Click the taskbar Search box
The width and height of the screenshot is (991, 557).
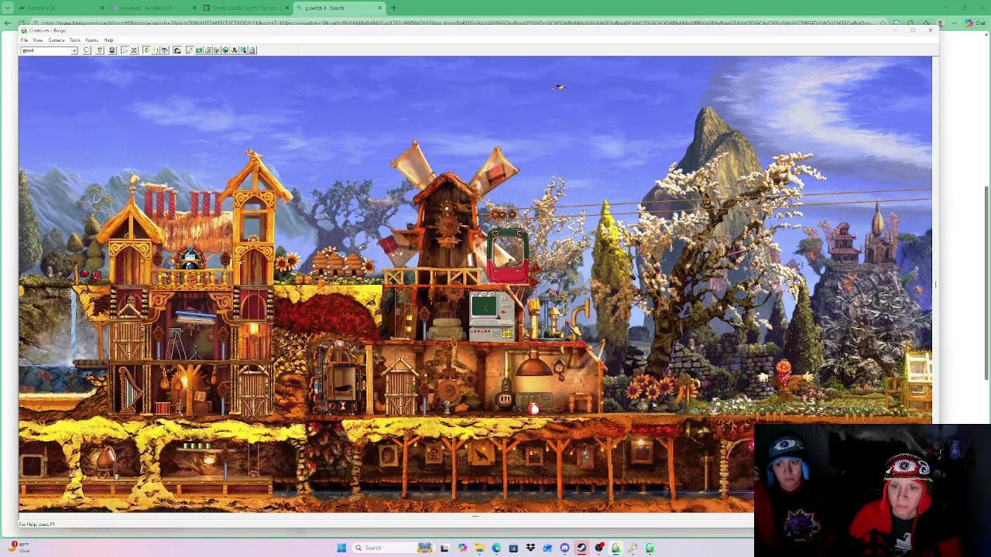click(x=393, y=548)
